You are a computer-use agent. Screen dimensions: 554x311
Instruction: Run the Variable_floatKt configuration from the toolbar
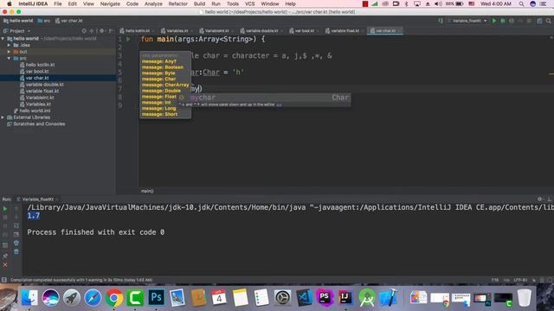click(494, 21)
